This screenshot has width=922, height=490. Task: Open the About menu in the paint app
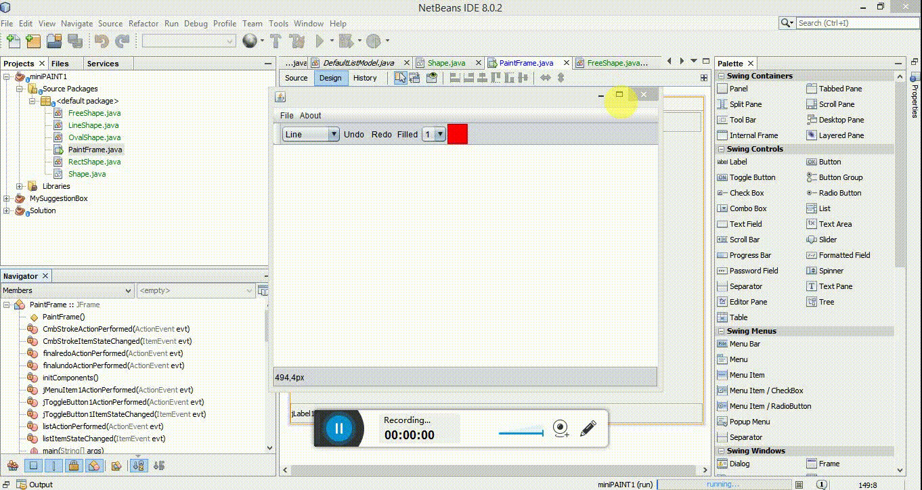tap(311, 115)
